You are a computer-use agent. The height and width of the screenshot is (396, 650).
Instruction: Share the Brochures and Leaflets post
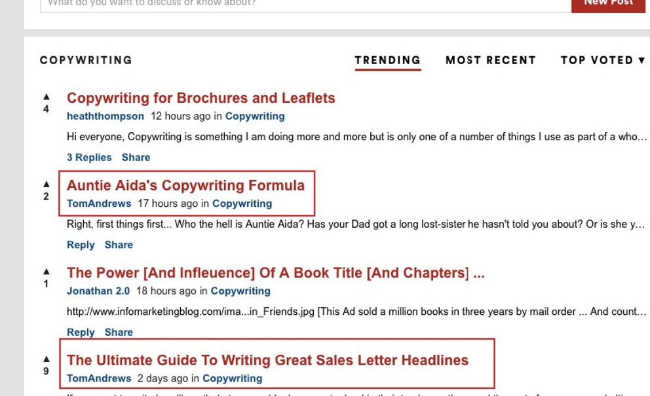click(136, 157)
